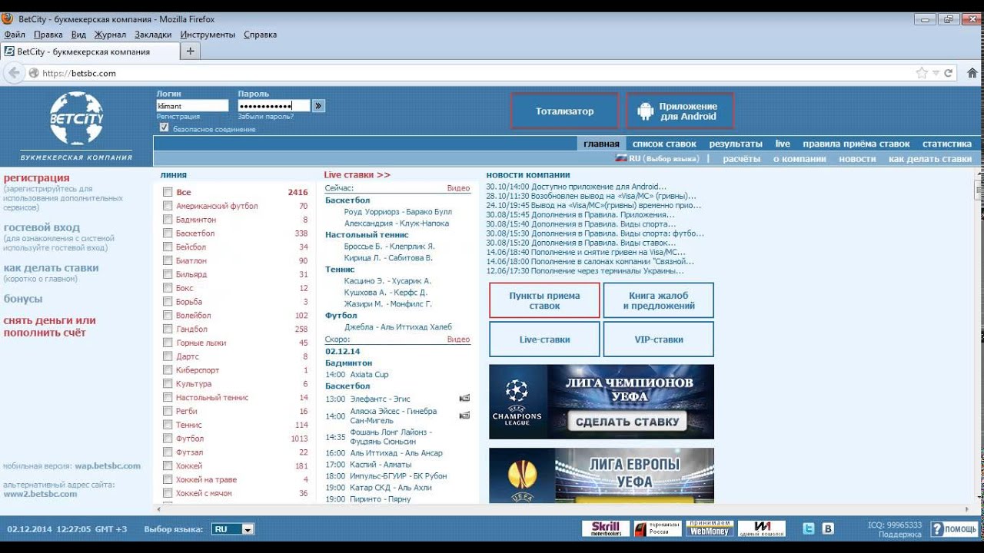Screen dimensions: 984x553
Task: Click the Пароль password field
Action: point(274,106)
